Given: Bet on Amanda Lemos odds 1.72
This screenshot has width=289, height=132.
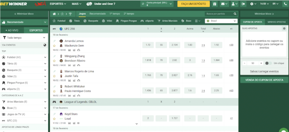Looking at the screenshot, I should (x=148, y=45).
